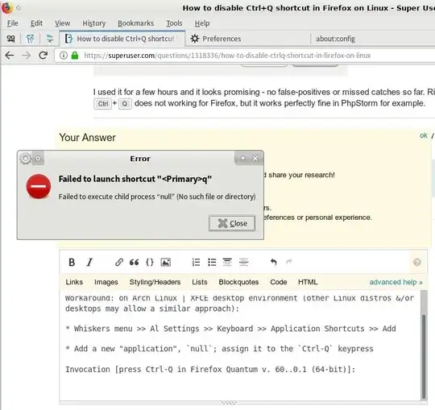Click the Error dialog X close button
This screenshot has width=435, height=410.
click(255, 158)
